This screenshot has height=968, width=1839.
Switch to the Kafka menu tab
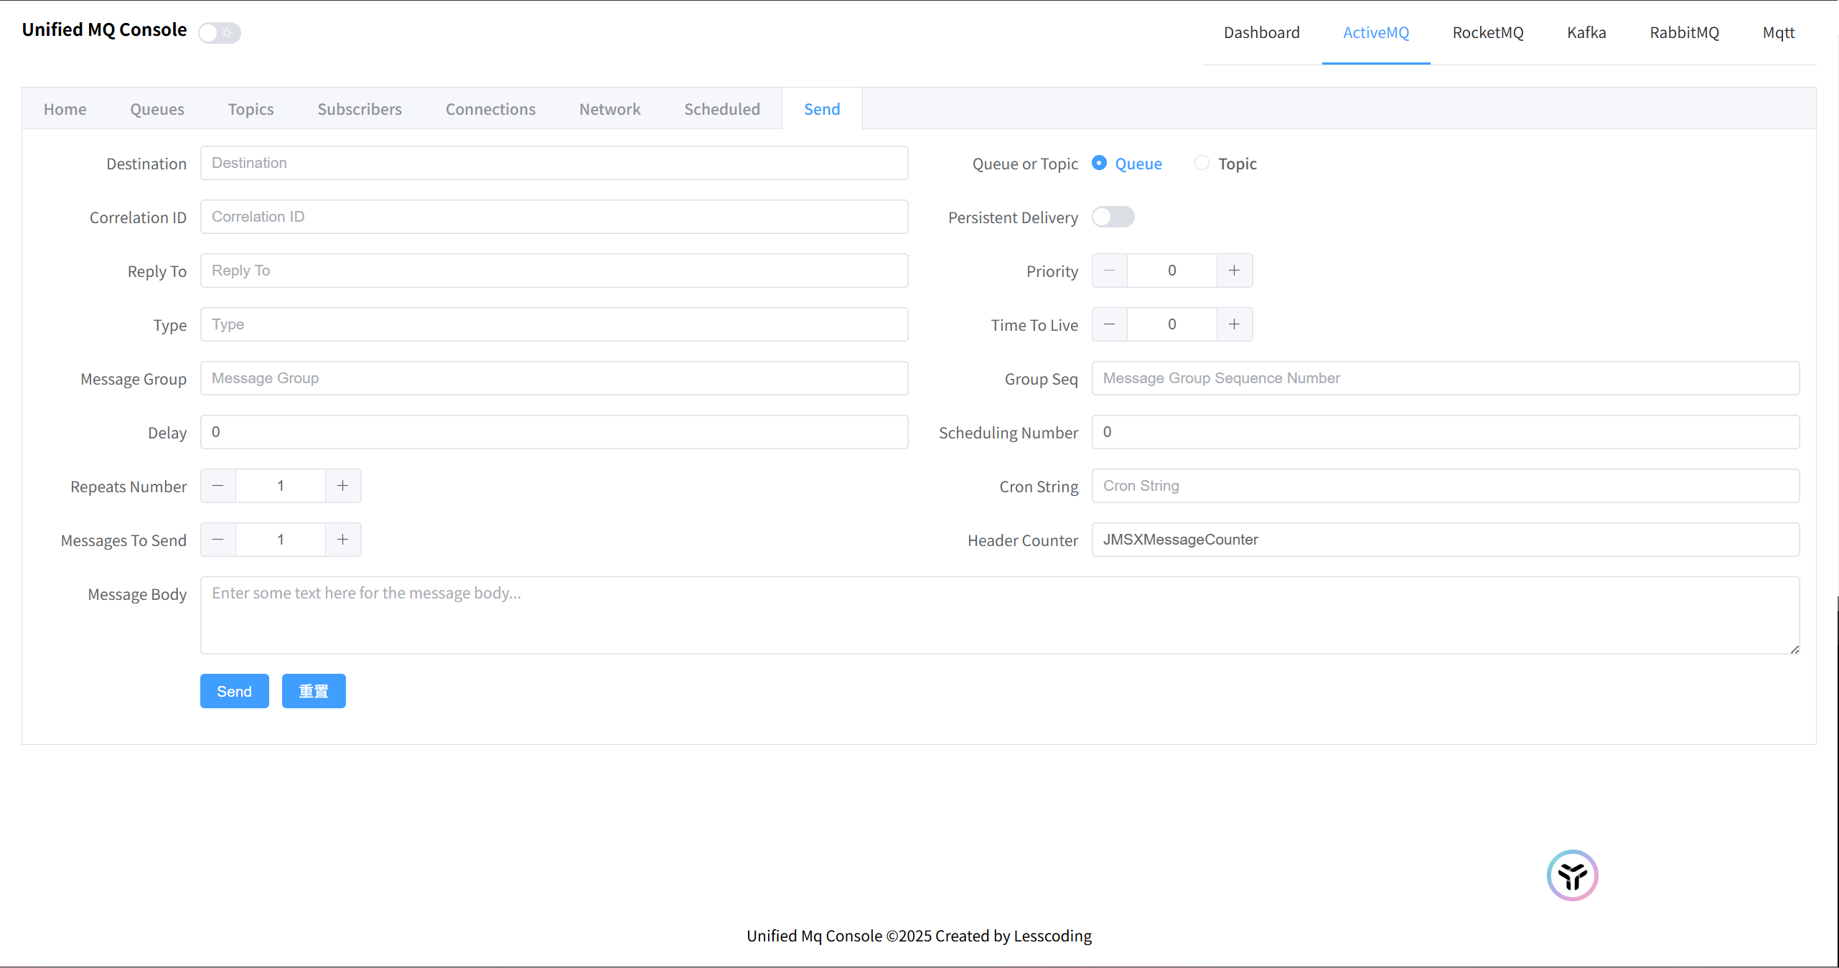pos(1586,33)
